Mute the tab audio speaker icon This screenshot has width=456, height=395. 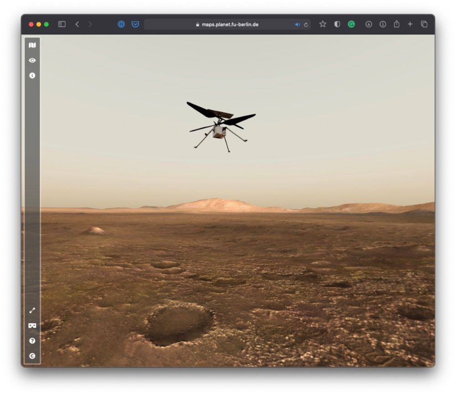(297, 25)
